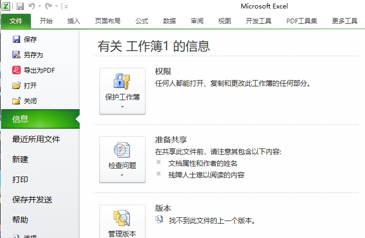Open the 帮助 section
Image resolution: width=365 pixels, height=238 pixels.
coord(20,219)
